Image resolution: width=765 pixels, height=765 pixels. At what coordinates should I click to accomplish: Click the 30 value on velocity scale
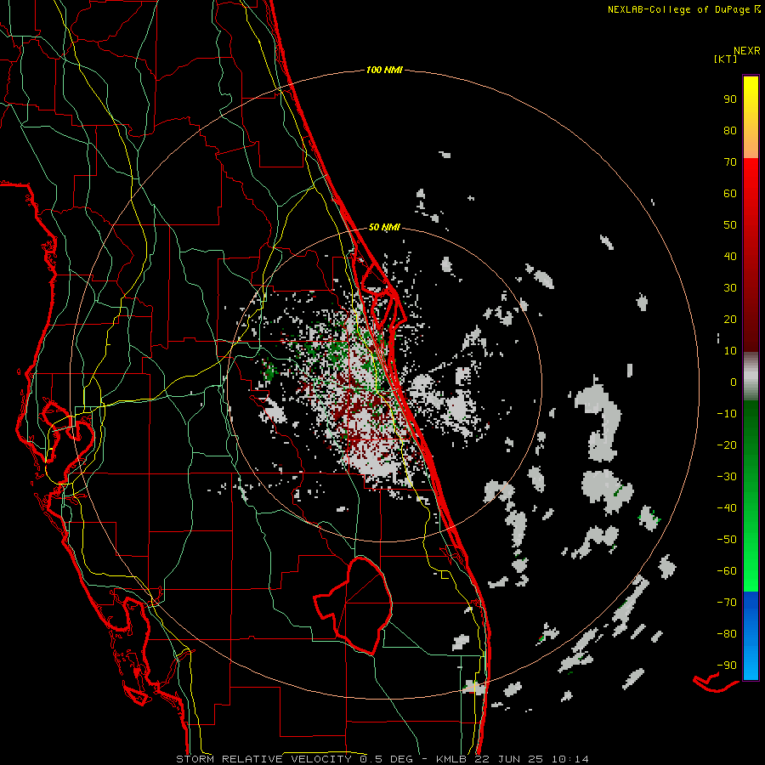point(730,288)
